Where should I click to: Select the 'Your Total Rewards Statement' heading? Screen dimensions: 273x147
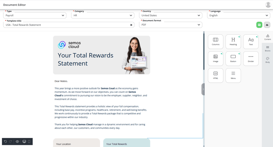[x=85, y=59]
